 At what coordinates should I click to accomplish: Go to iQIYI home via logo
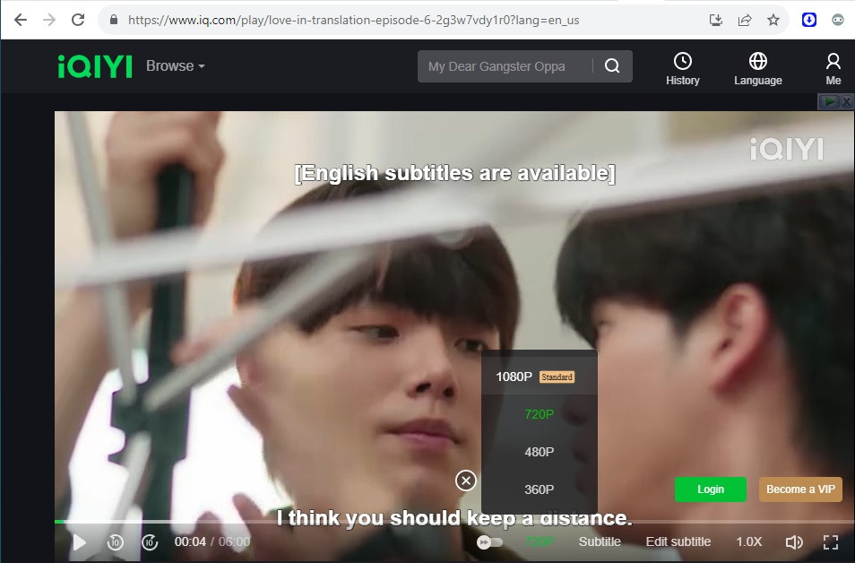click(95, 66)
